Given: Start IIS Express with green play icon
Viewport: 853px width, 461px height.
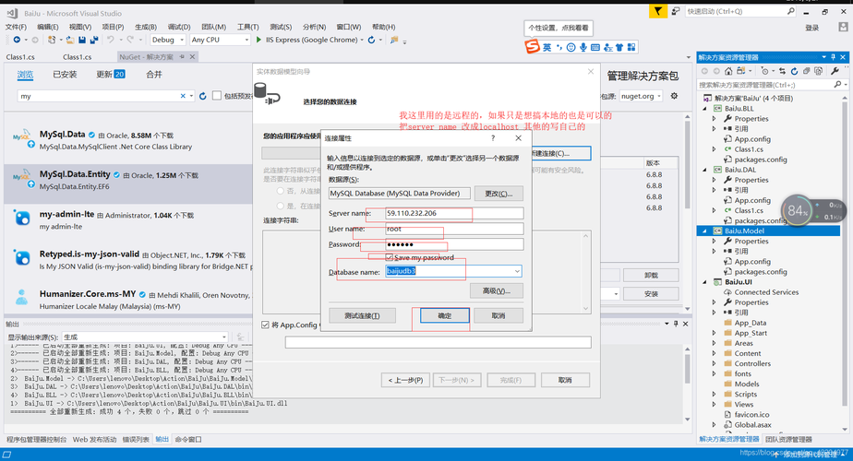Looking at the screenshot, I should (x=258, y=40).
